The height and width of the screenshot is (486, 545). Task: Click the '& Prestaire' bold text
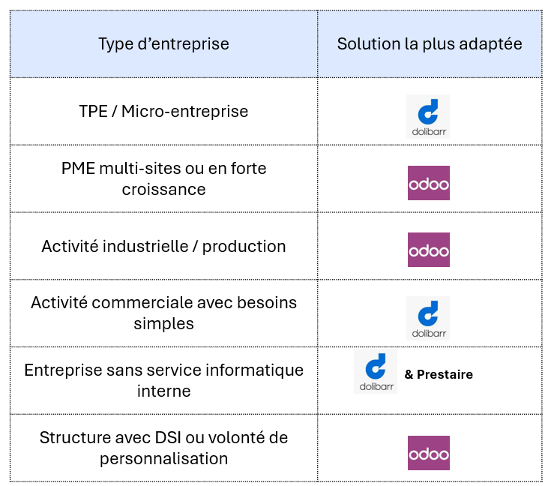pos(439,374)
